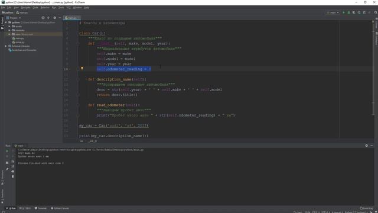
Task: Start debugging with the green bug icon
Action: click(348, 12)
